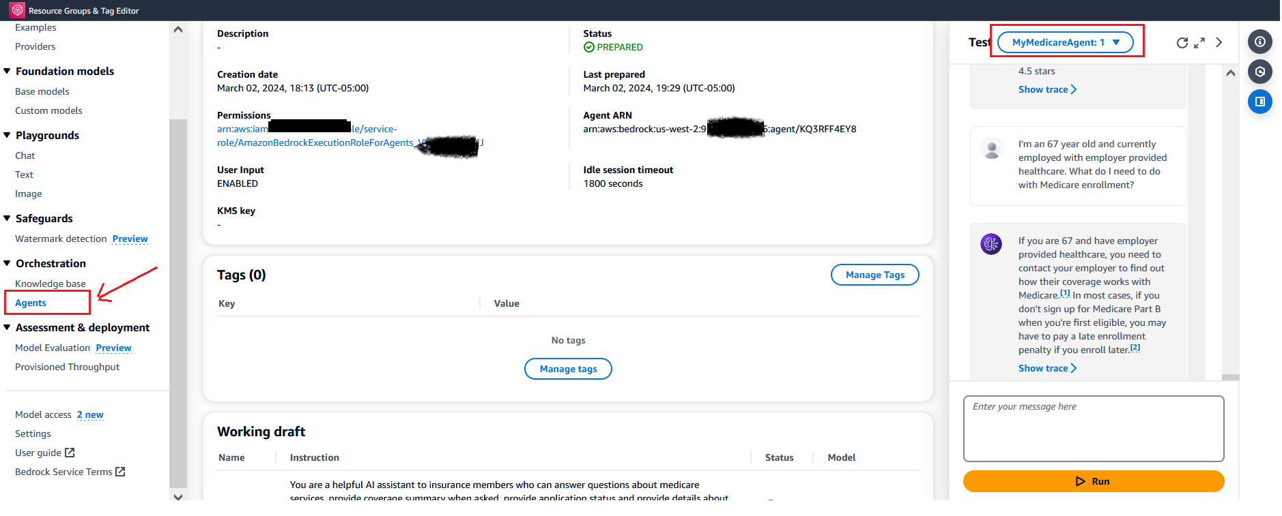Viewport: 1282px width, 516px height.
Task: Collapse the Safeguards section
Action: point(7,218)
